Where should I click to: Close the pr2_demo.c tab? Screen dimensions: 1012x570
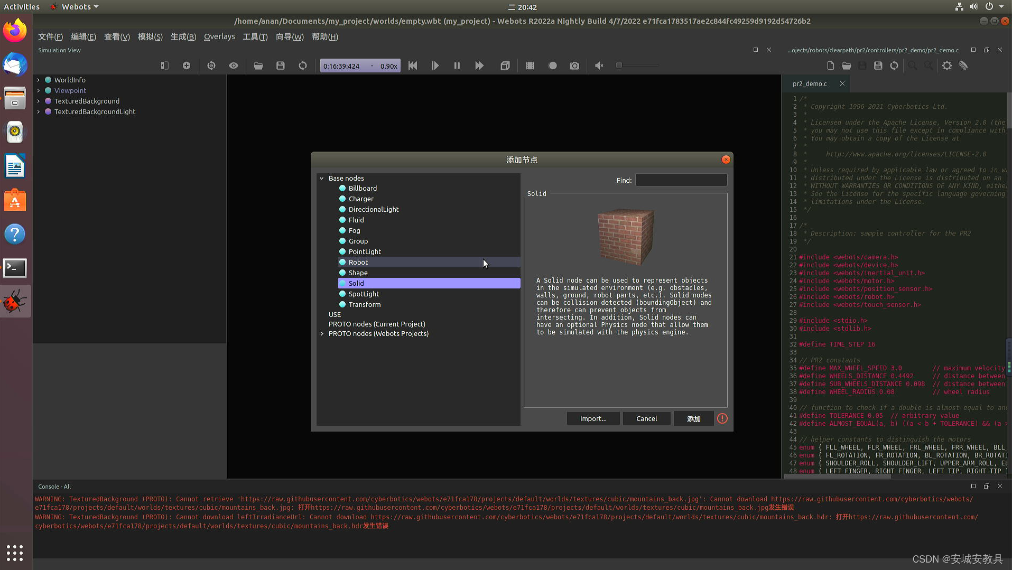[842, 83]
